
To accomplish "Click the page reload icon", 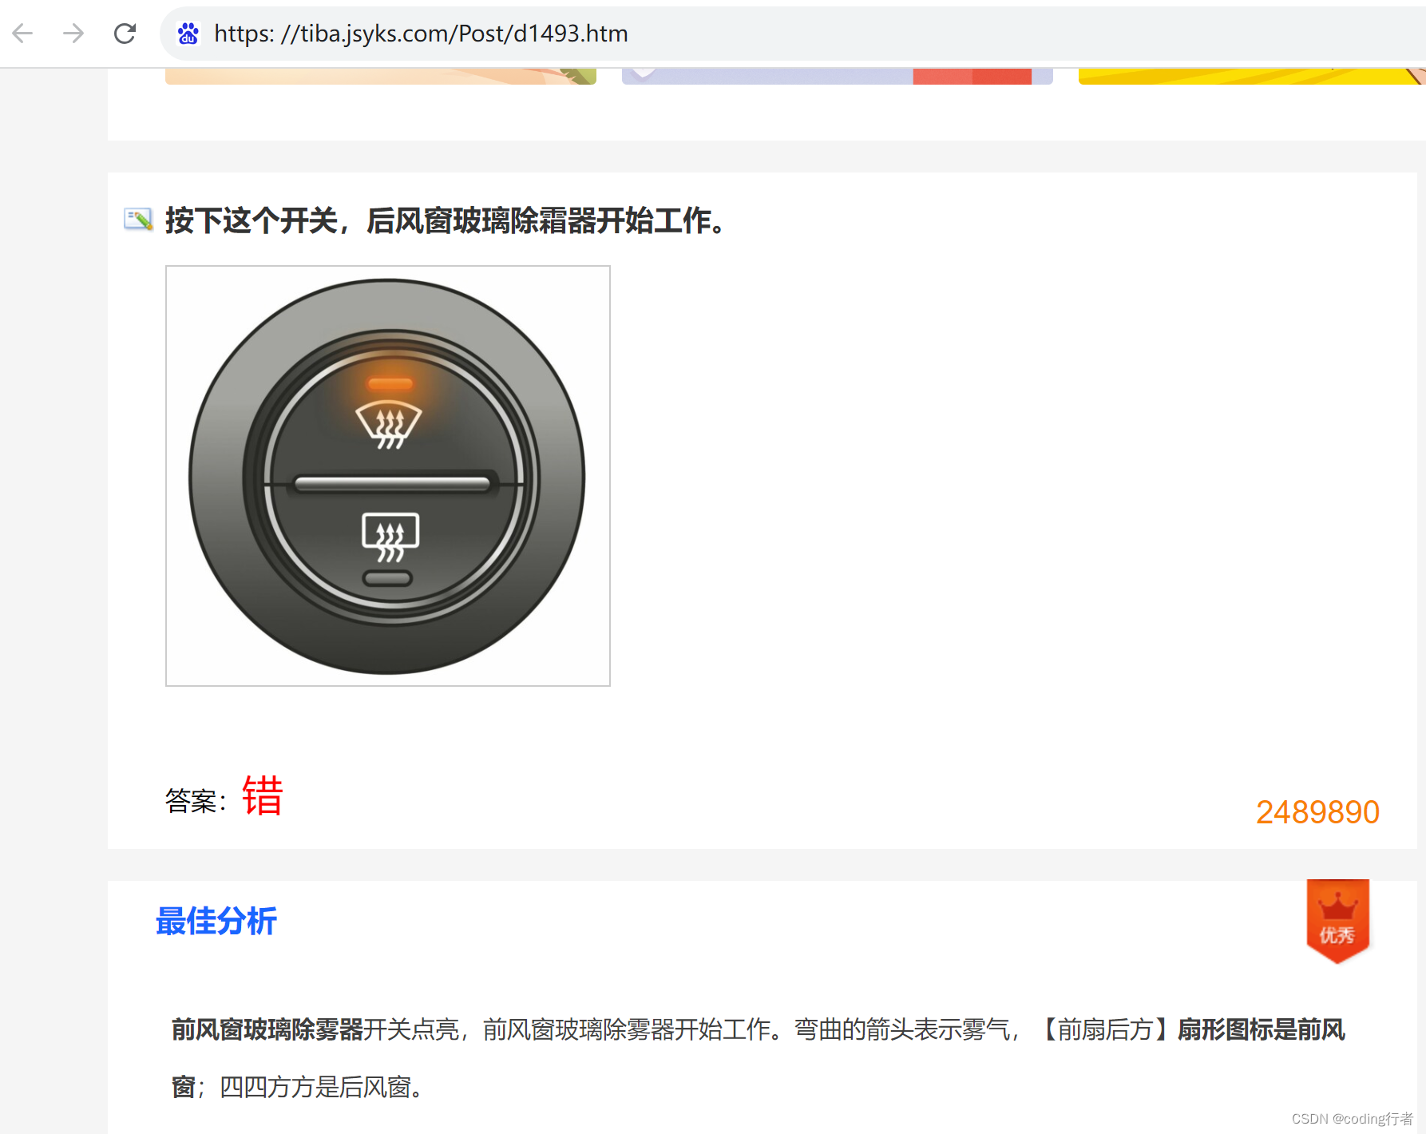I will [125, 34].
